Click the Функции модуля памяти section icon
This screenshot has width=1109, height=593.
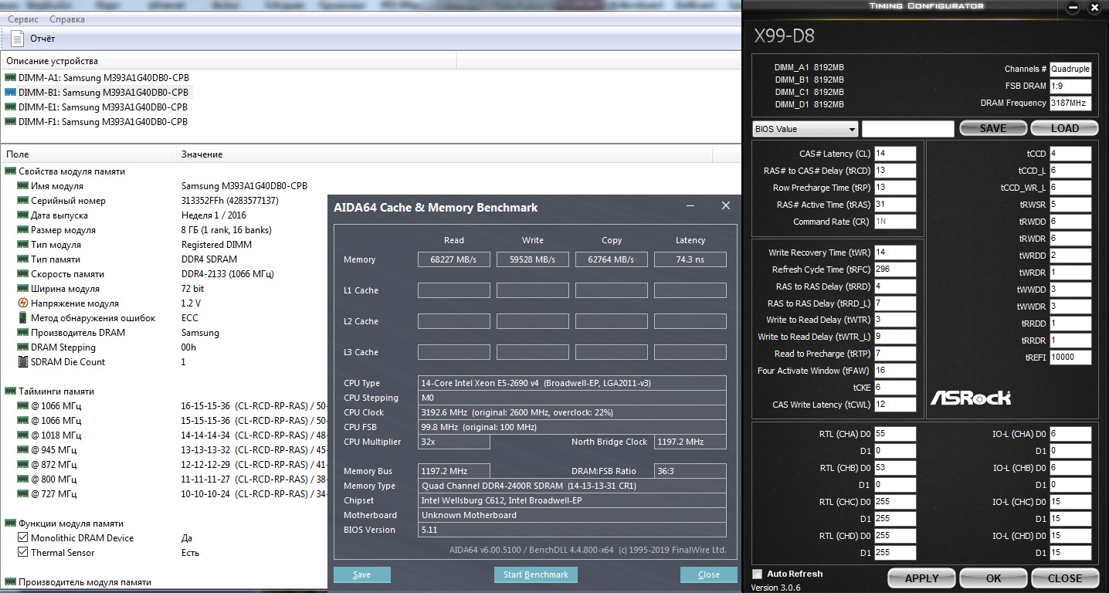coord(11,524)
